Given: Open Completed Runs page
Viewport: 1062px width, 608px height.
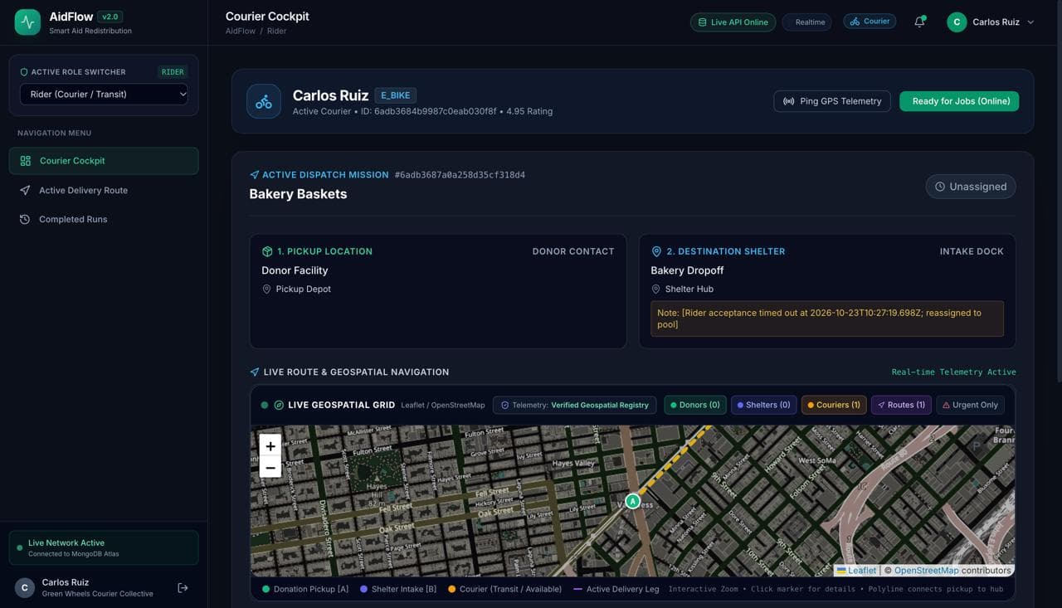Looking at the screenshot, I should (x=104, y=219).
